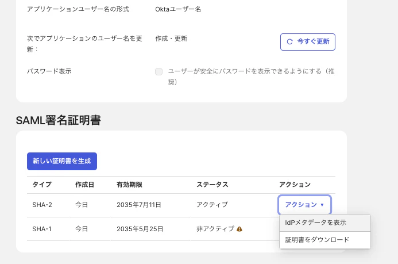Click 今日 in the SHA-2 row
The image size is (398, 264).
point(82,205)
